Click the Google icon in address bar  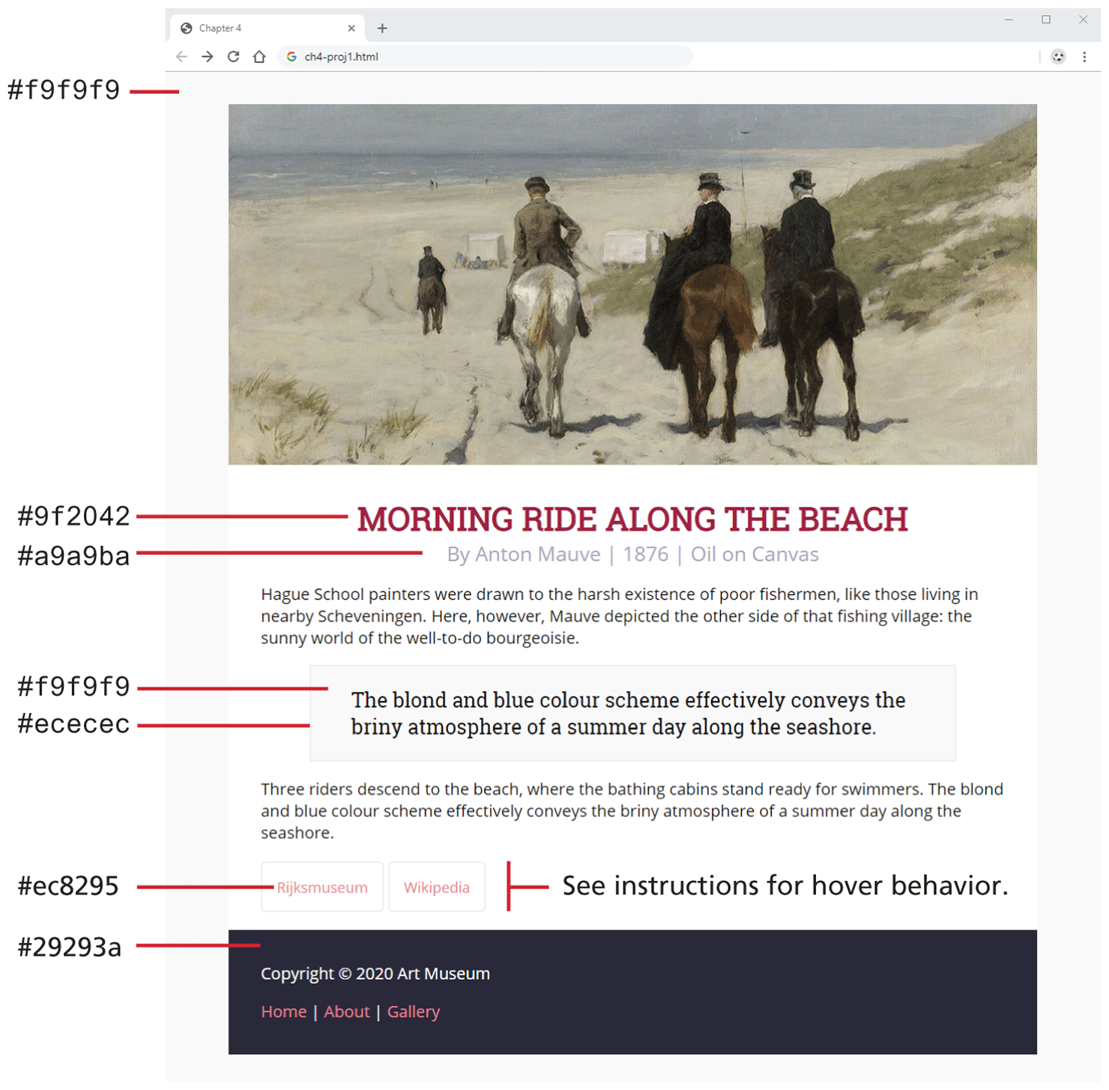point(291,57)
